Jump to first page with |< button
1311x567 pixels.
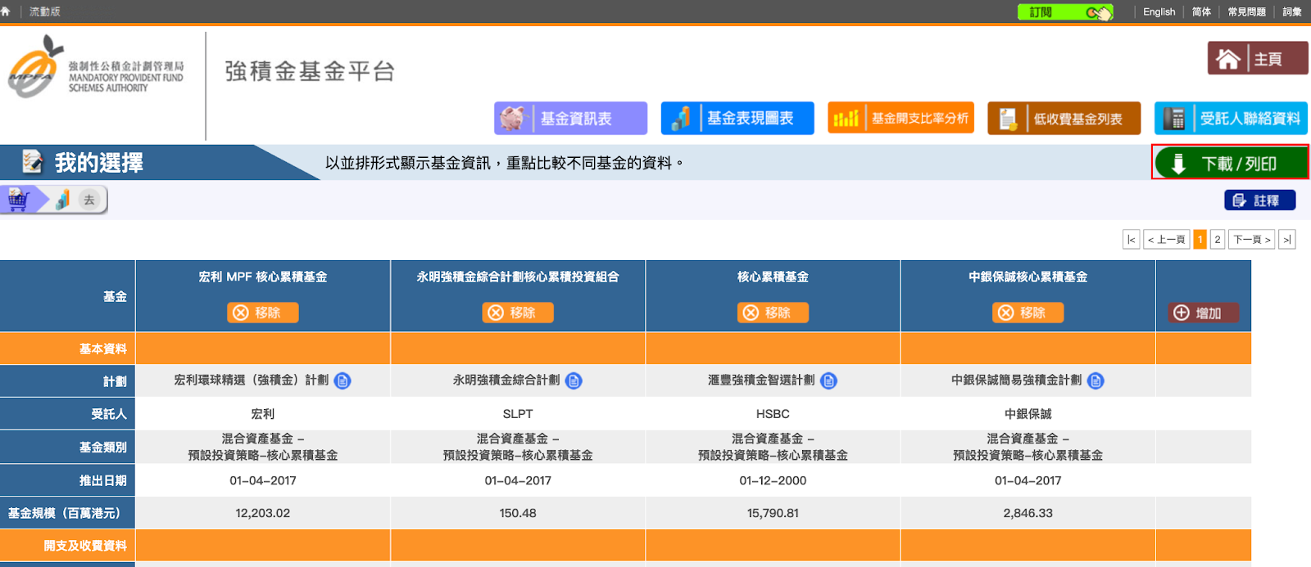pyautogui.click(x=1132, y=239)
